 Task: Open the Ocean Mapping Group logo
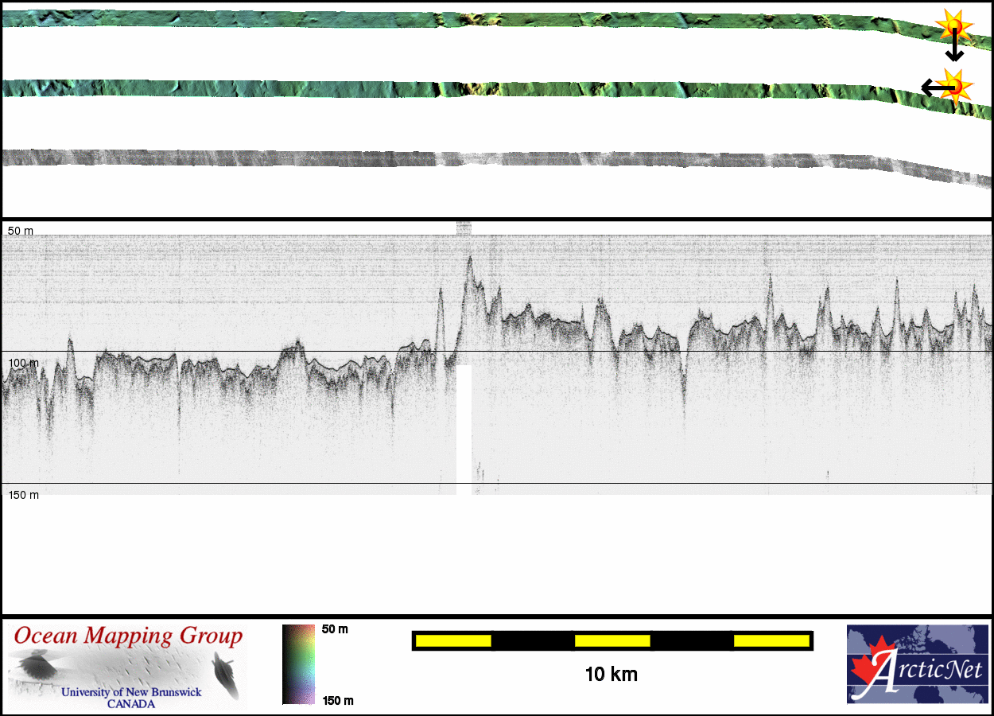pyautogui.click(x=127, y=667)
